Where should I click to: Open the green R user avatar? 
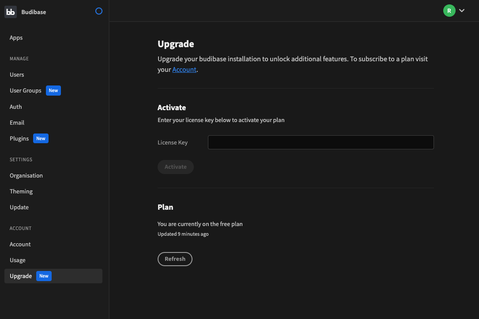[449, 11]
